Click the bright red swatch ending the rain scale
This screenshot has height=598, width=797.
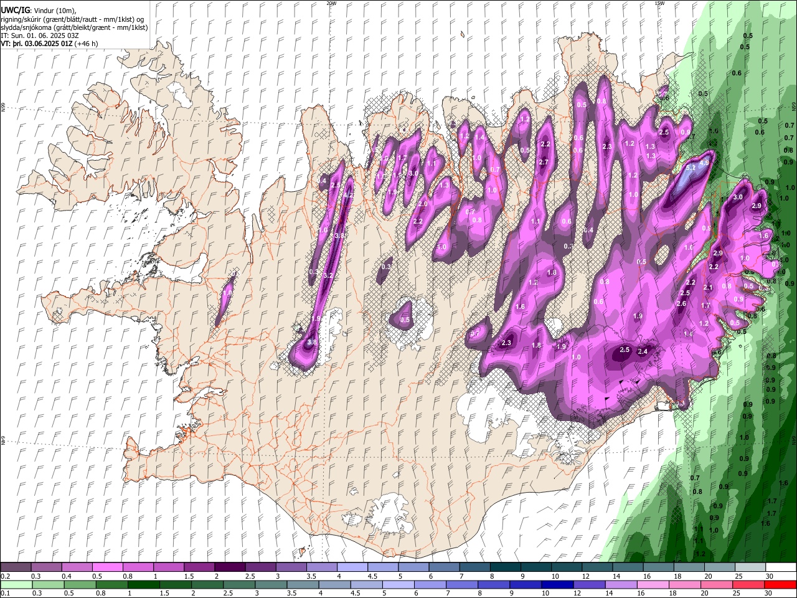(780, 584)
